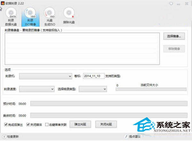
Task: Minimize the 软媒刻录 window
Action: 179,4
